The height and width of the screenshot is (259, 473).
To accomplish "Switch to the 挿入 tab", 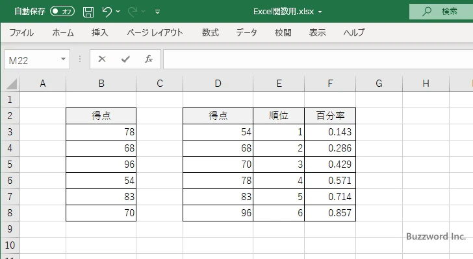I will tap(100, 32).
